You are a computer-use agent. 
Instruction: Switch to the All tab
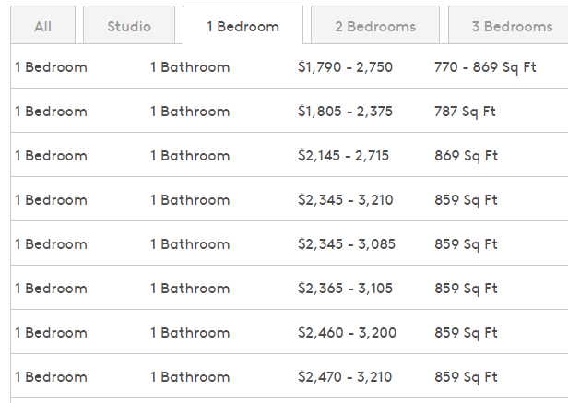click(42, 25)
